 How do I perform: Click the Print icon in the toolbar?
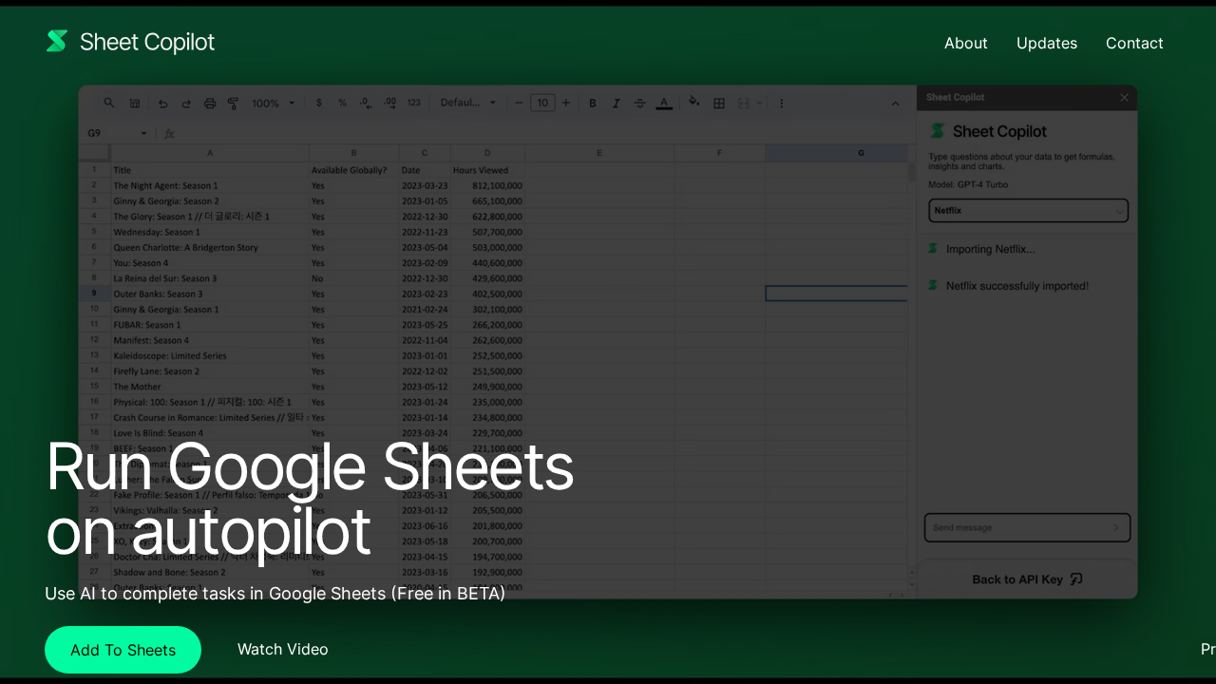209,103
